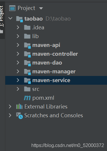Click the maven-service module icon

tap(28, 81)
